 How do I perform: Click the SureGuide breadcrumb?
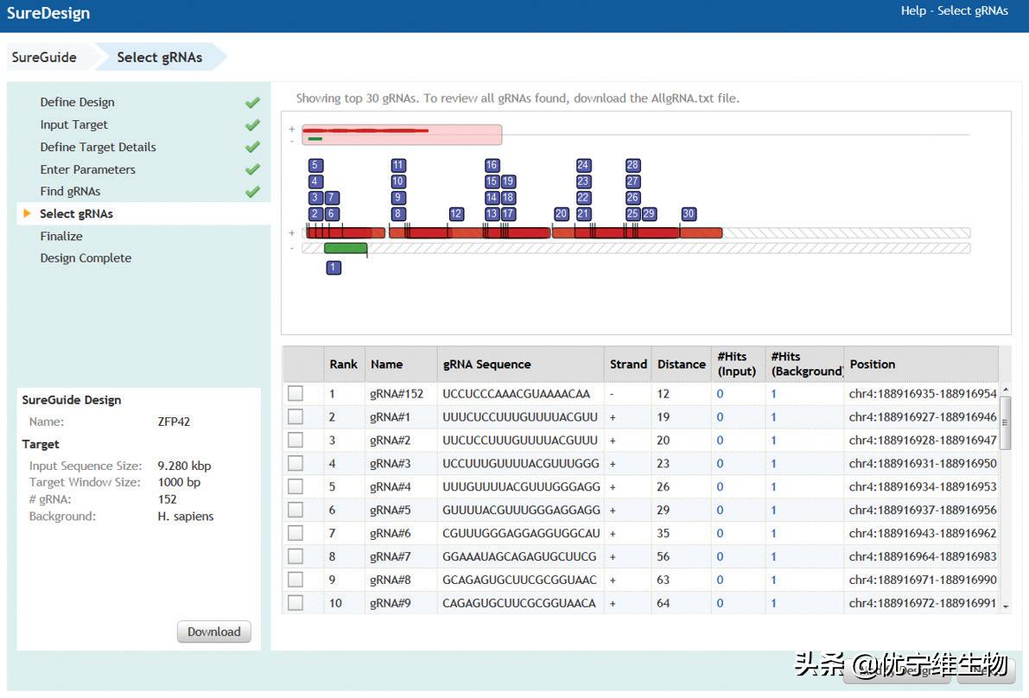coord(44,57)
